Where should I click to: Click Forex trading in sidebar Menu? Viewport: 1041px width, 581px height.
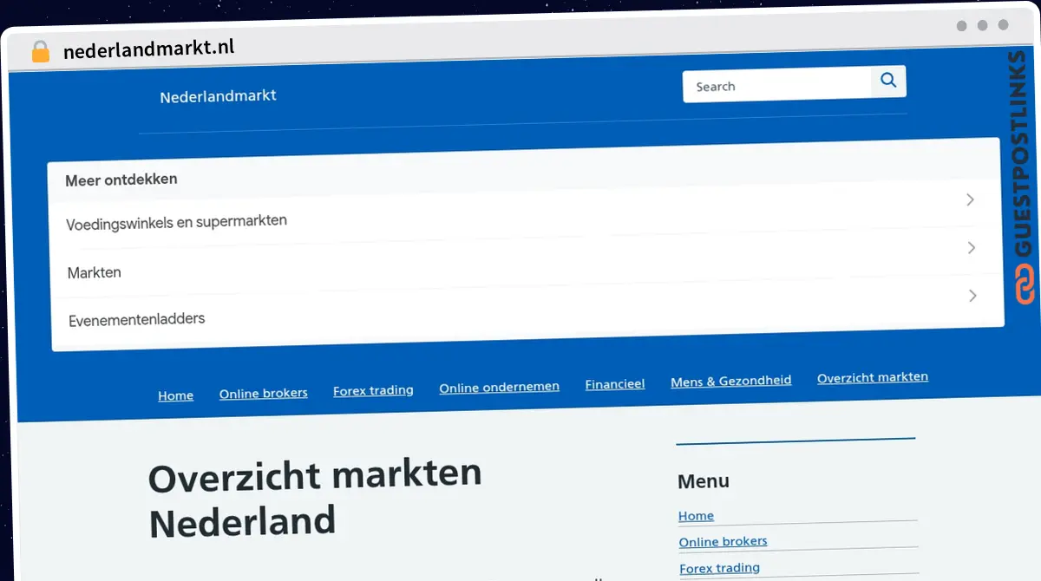pyautogui.click(x=719, y=568)
